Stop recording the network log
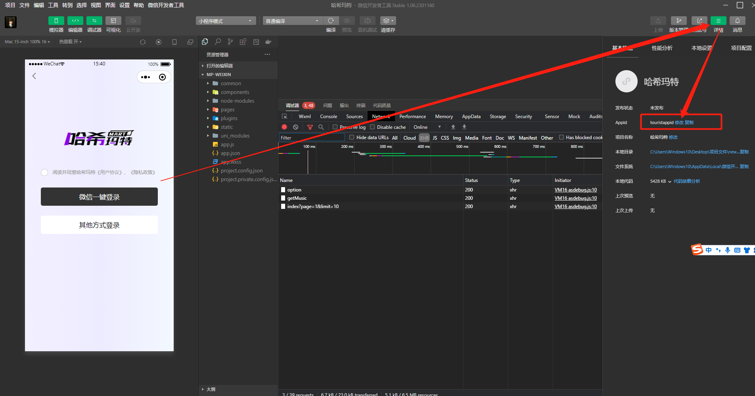The height and width of the screenshot is (396, 755). [x=284, y=127]
